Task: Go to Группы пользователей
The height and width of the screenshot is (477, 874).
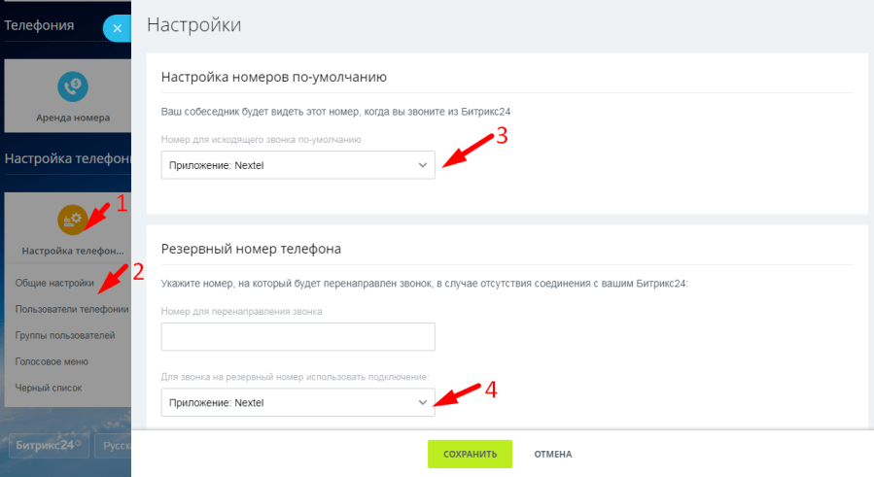Action: pyautogui.click(x=65, y=335)
